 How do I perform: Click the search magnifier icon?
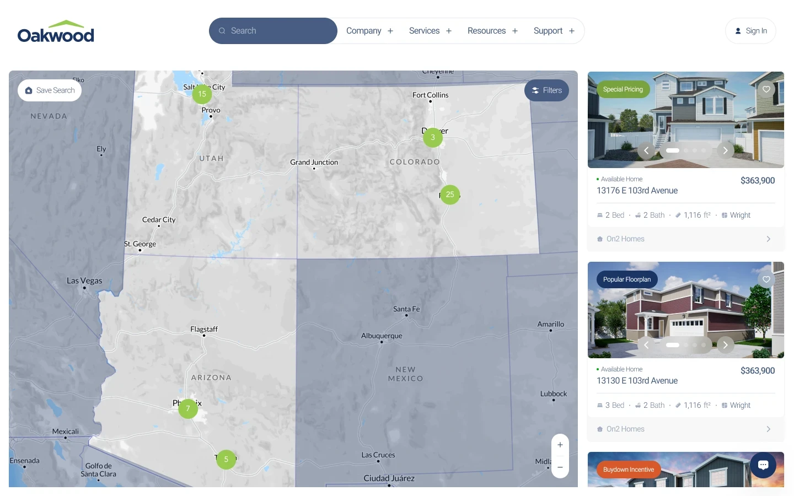click(222, 31)
